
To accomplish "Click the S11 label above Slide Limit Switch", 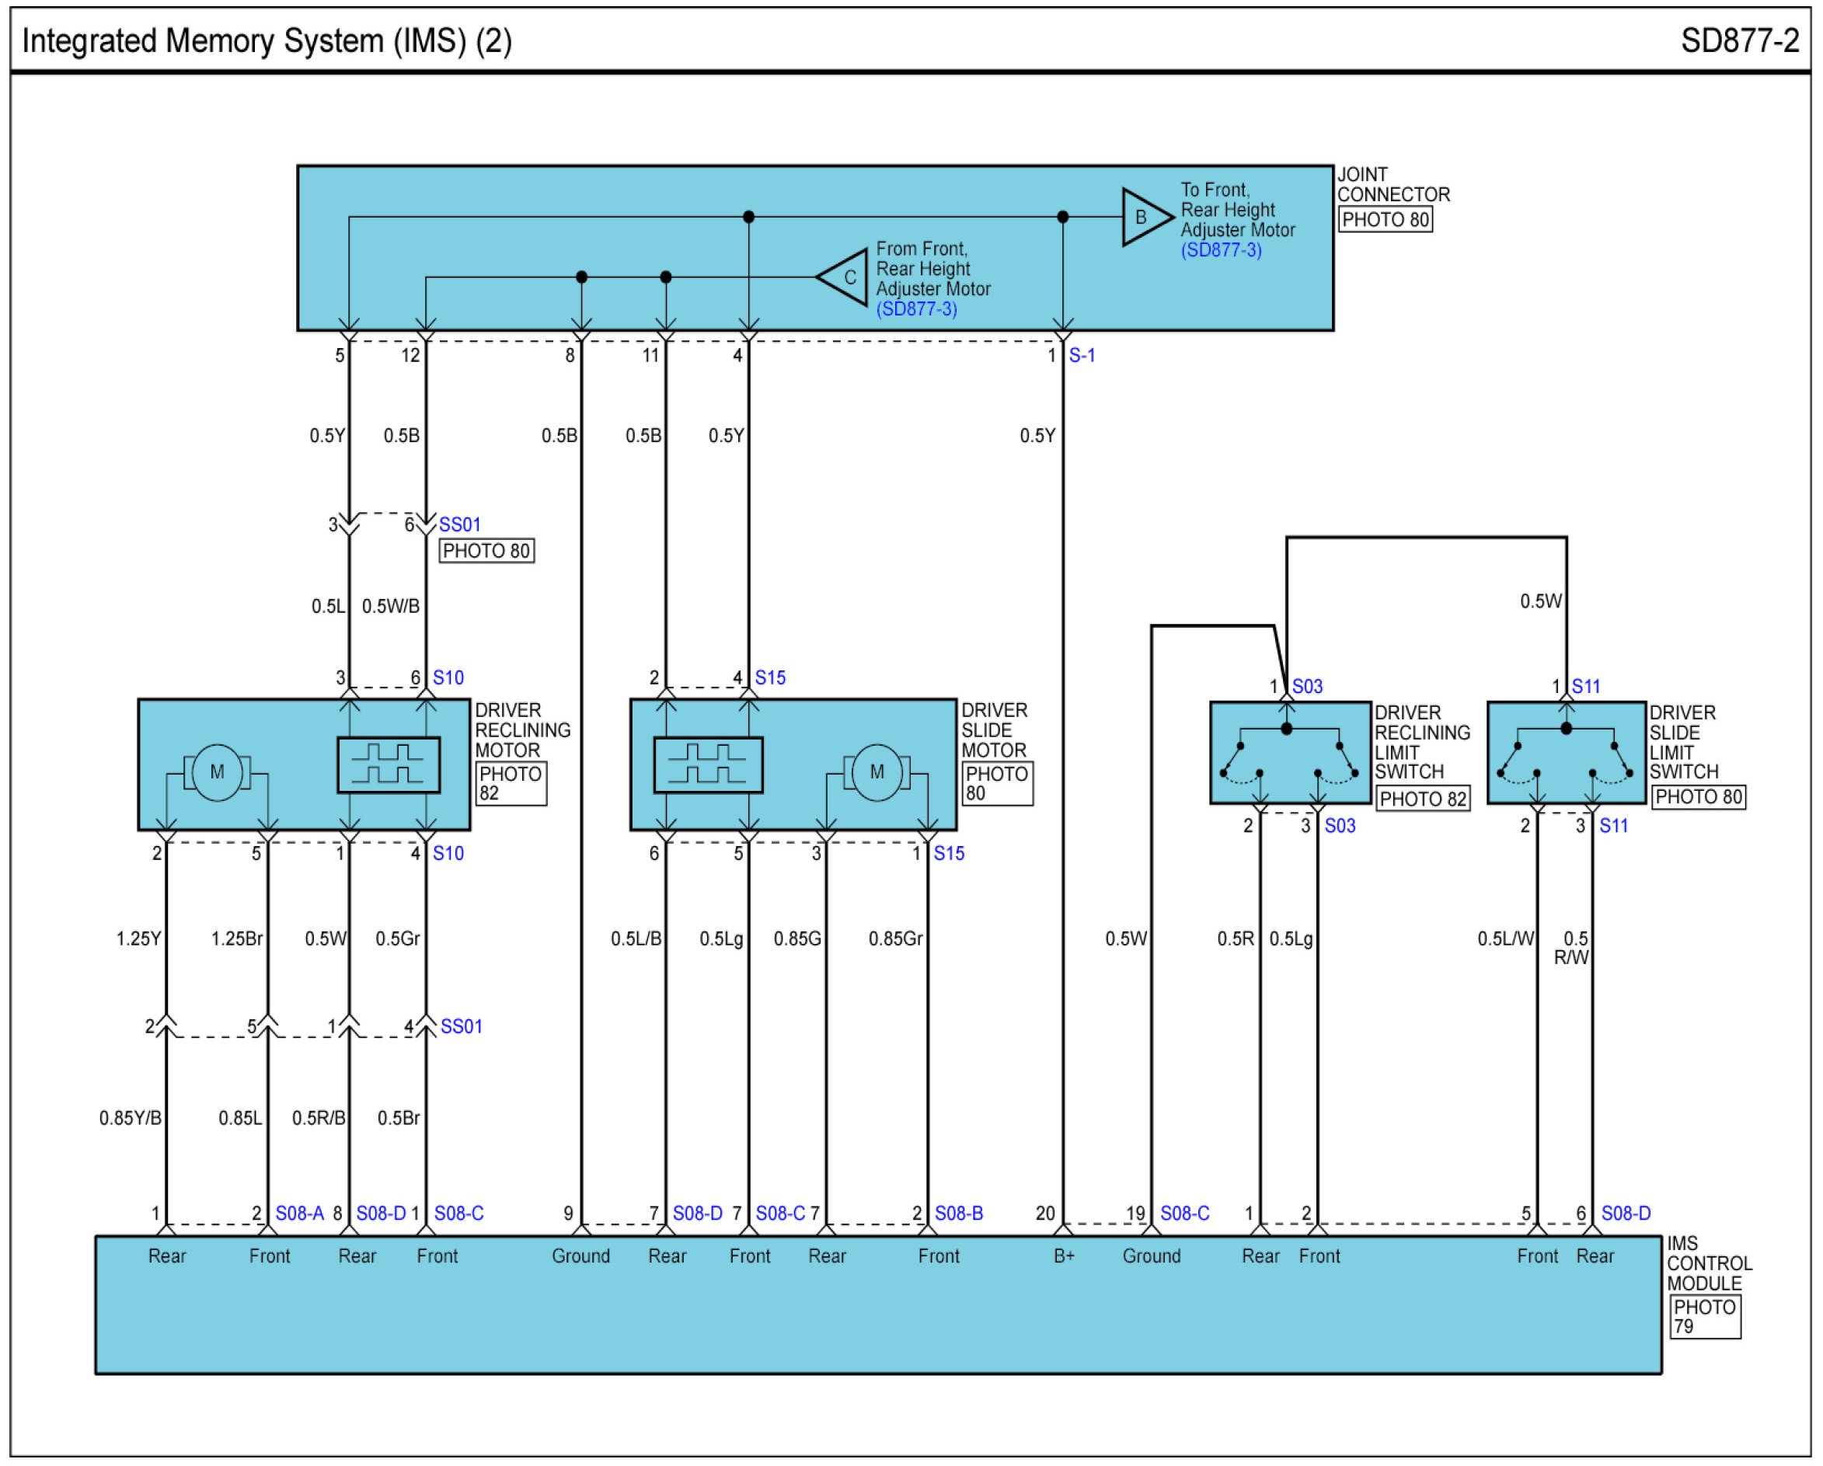I will coord(1585,687).
